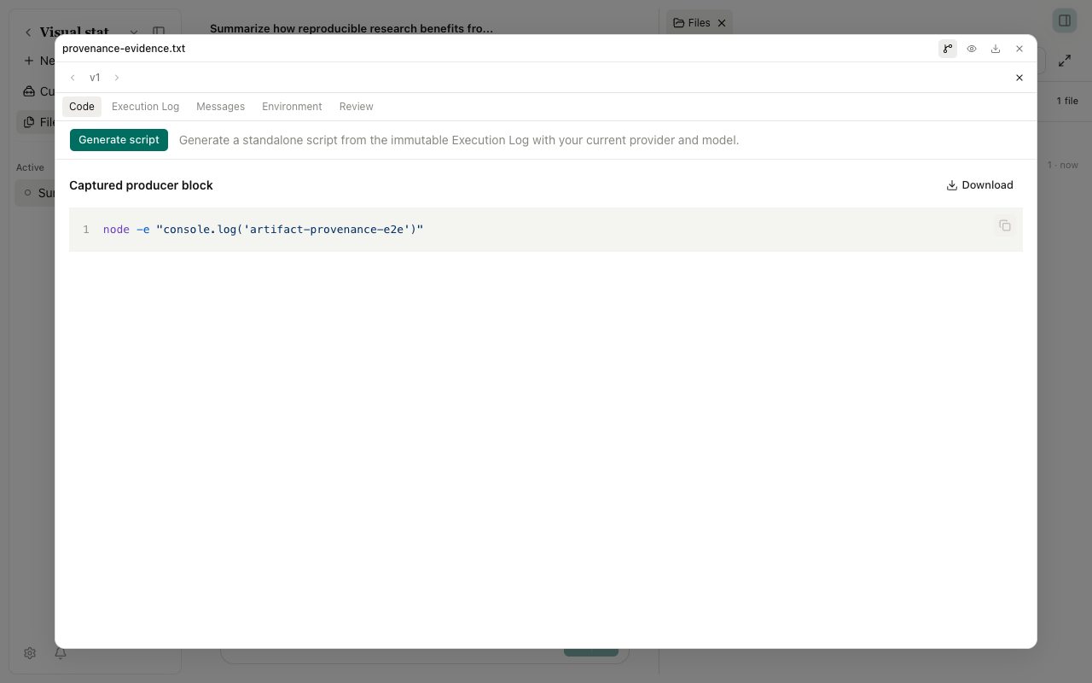Toggle the right panel layout icon

1065,20
